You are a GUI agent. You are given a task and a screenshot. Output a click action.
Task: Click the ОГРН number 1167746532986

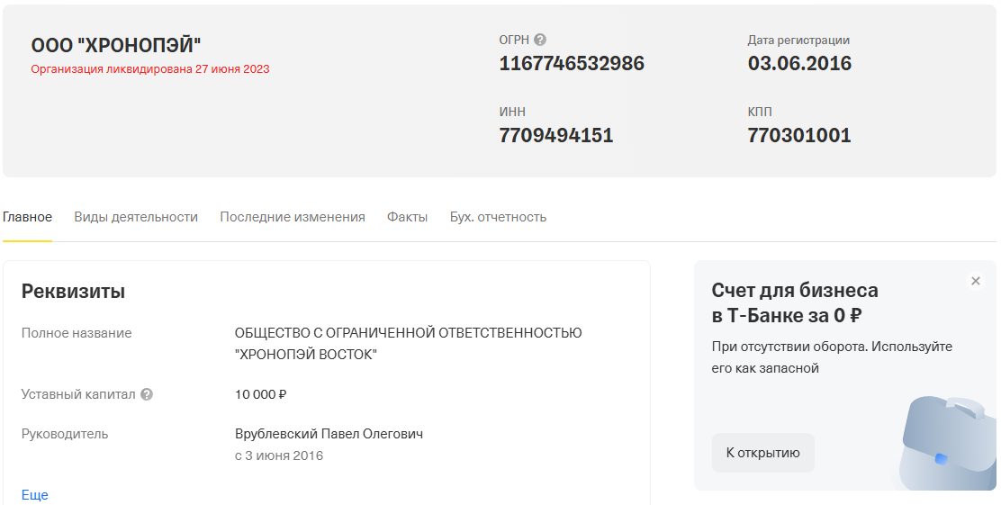coord(572,64)
